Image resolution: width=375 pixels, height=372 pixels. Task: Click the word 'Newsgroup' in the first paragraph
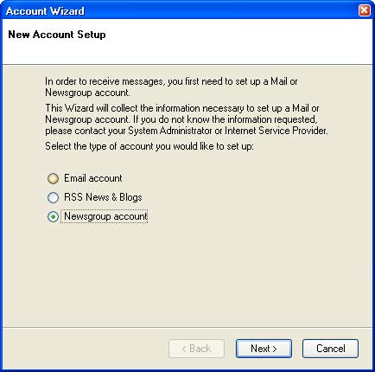click(68, 93)
